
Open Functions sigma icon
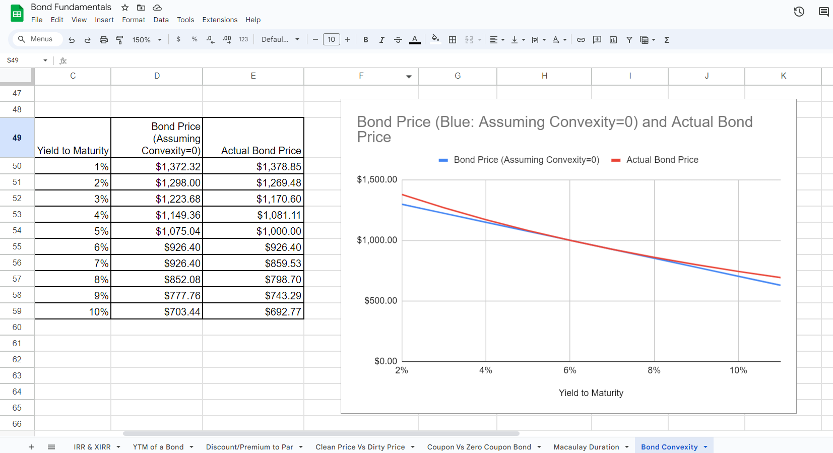[x=667, y=40]
